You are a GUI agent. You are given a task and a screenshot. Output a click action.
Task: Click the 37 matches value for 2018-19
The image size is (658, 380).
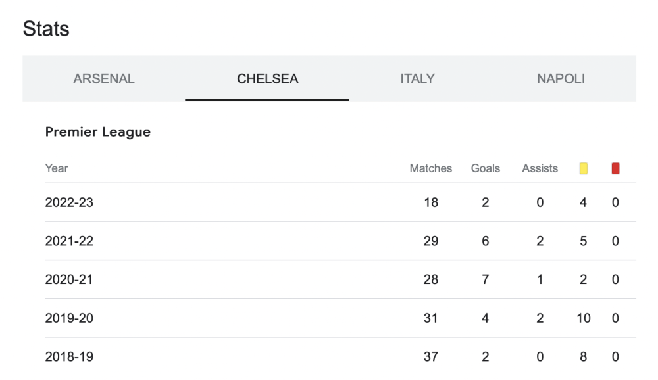(430, 356)
